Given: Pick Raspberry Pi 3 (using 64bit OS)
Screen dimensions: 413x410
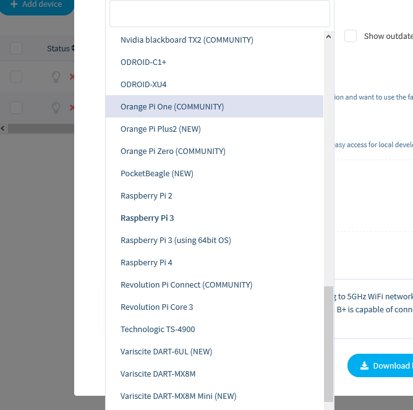Looking at the screenshot, I should 215,240.
